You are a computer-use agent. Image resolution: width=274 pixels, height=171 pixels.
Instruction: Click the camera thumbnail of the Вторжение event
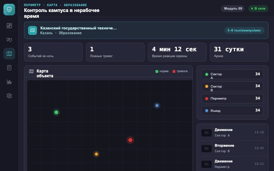point(207,148)
